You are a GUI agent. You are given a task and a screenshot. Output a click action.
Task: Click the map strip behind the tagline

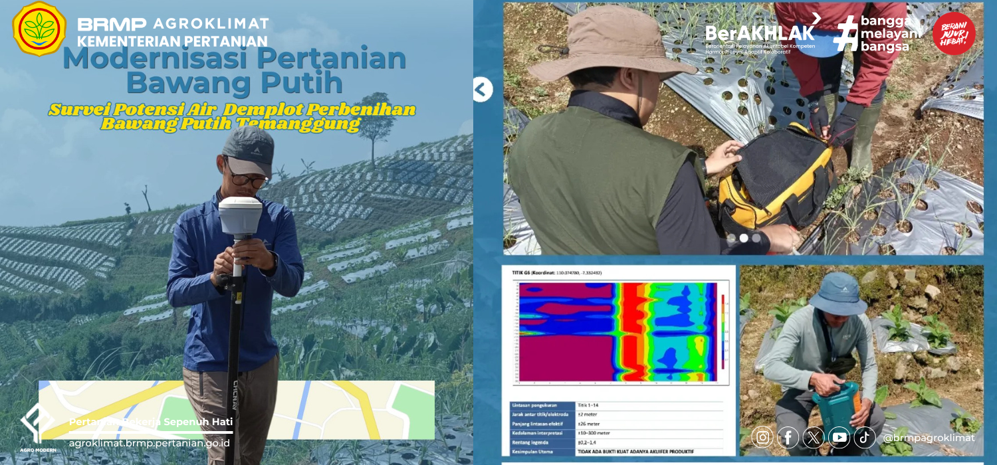click(237, 410)
